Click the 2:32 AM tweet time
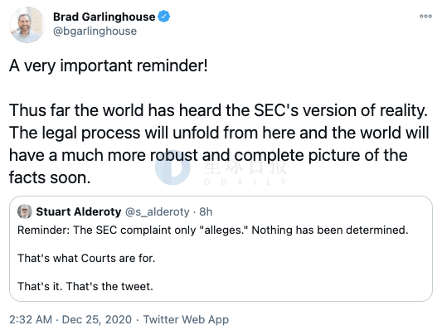 (x=31, y=319)
